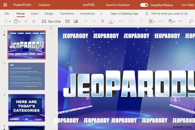Expand the more tabs chevron after Animations
The height and width of the screenshot is (130, 195).
[x=101, y=13]
